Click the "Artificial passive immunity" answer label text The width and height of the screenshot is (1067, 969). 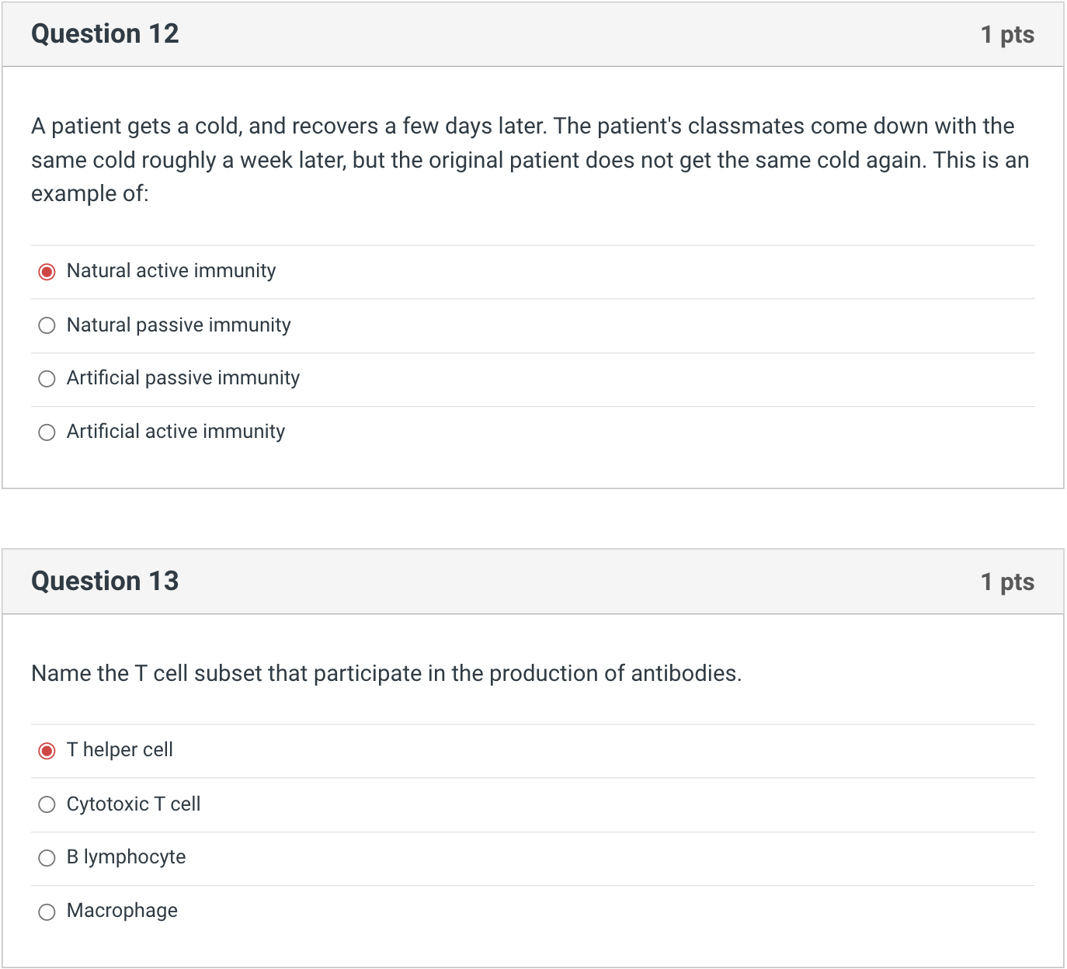pyautogui.click(x=183, y=377)
